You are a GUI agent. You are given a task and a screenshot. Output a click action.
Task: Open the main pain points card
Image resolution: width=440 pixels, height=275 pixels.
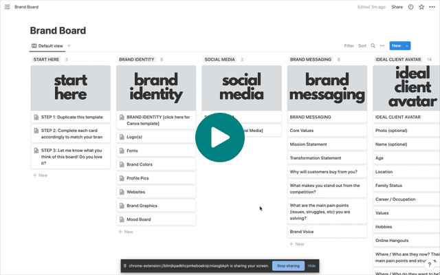click(327, 212)
